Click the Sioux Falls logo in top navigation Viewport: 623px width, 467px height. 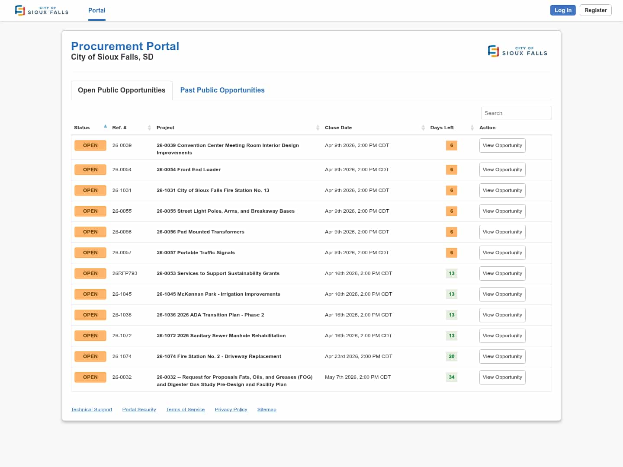[x=42, y=10]
